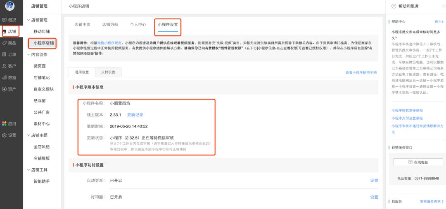The height and width of the screenshot is (209, 446).
Task: Switch to 支付设置 tab
Action: click(x=109, y=72)
